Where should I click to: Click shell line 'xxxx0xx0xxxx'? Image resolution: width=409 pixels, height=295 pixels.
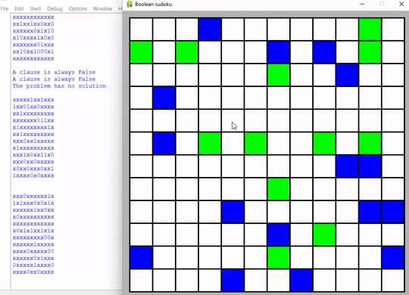[x=33, y=272]
